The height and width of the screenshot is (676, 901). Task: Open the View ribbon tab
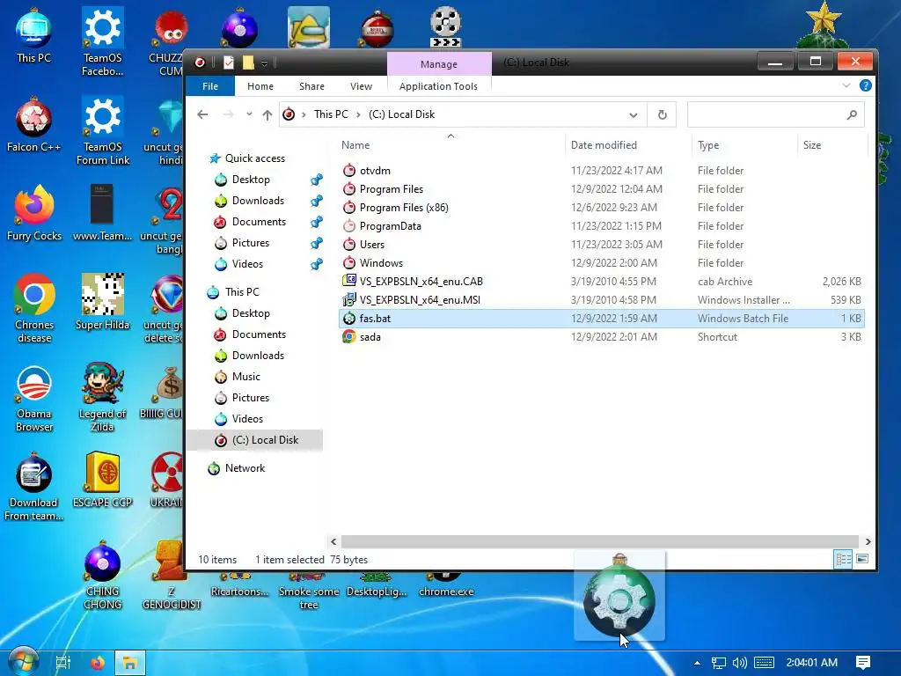coord(361,86)
